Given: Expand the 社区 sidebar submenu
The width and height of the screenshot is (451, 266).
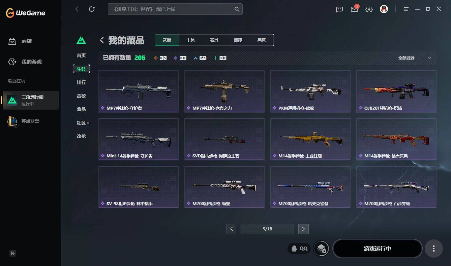Looking at the screenshot, I should 83,123.
